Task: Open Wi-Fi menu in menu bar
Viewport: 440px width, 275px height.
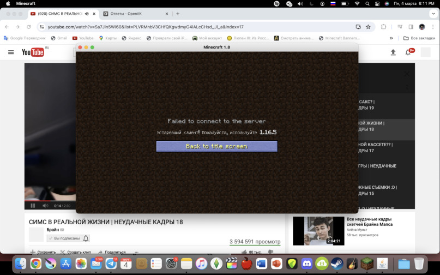Action: click(357, 4)
